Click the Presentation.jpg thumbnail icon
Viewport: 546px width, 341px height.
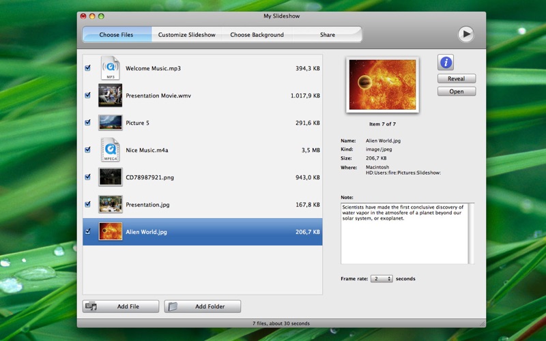point(110,204)
